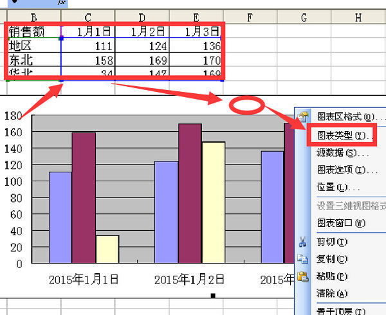Image resolution: width=386 pixels, height=315 pixels.
Task: Click the 100 value axis label
Action: click(14, 181)
